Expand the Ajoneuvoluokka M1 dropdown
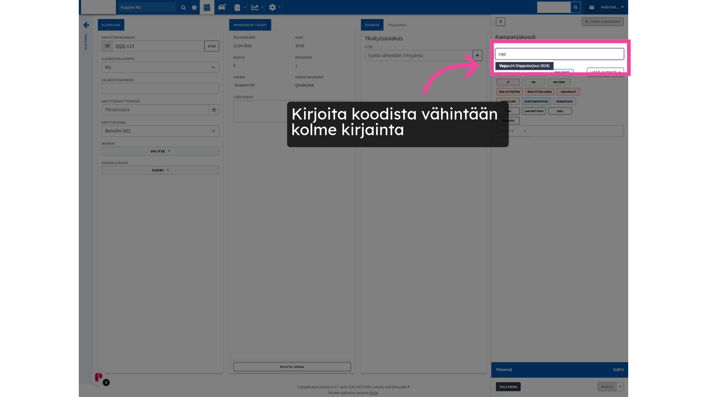Viewport: 707px width, 397px height. (x=160, y=67)
